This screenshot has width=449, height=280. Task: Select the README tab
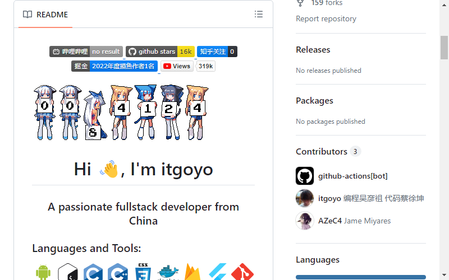point(45,15)
